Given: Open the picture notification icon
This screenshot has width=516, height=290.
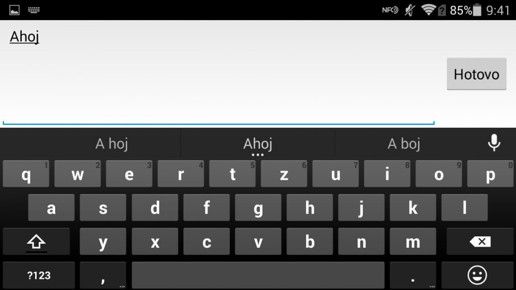Looking at the screenshot, I should point(14,10).
